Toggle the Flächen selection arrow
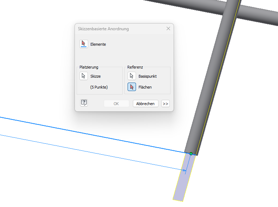The image size is (278, 207). coord(132,87)
